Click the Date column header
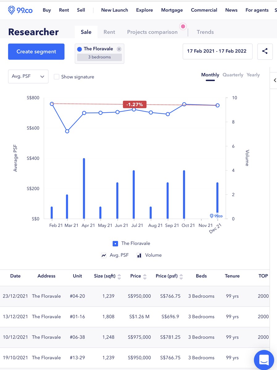Viewport: 277px width, 370px height. point(15,276)
